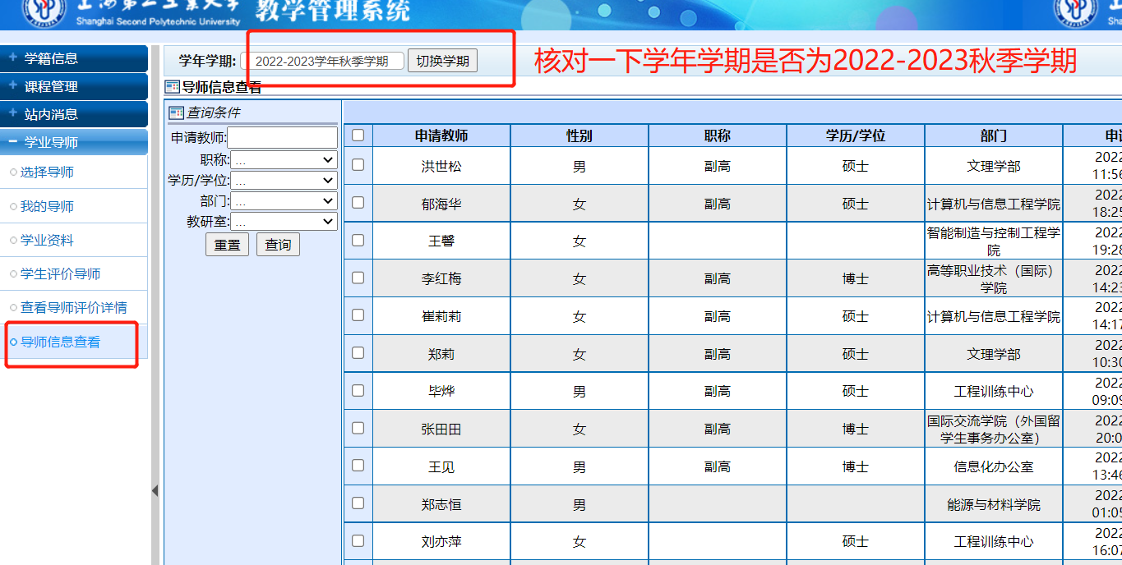
Task: Click the 重置 button
Action: tap(228, 245)
